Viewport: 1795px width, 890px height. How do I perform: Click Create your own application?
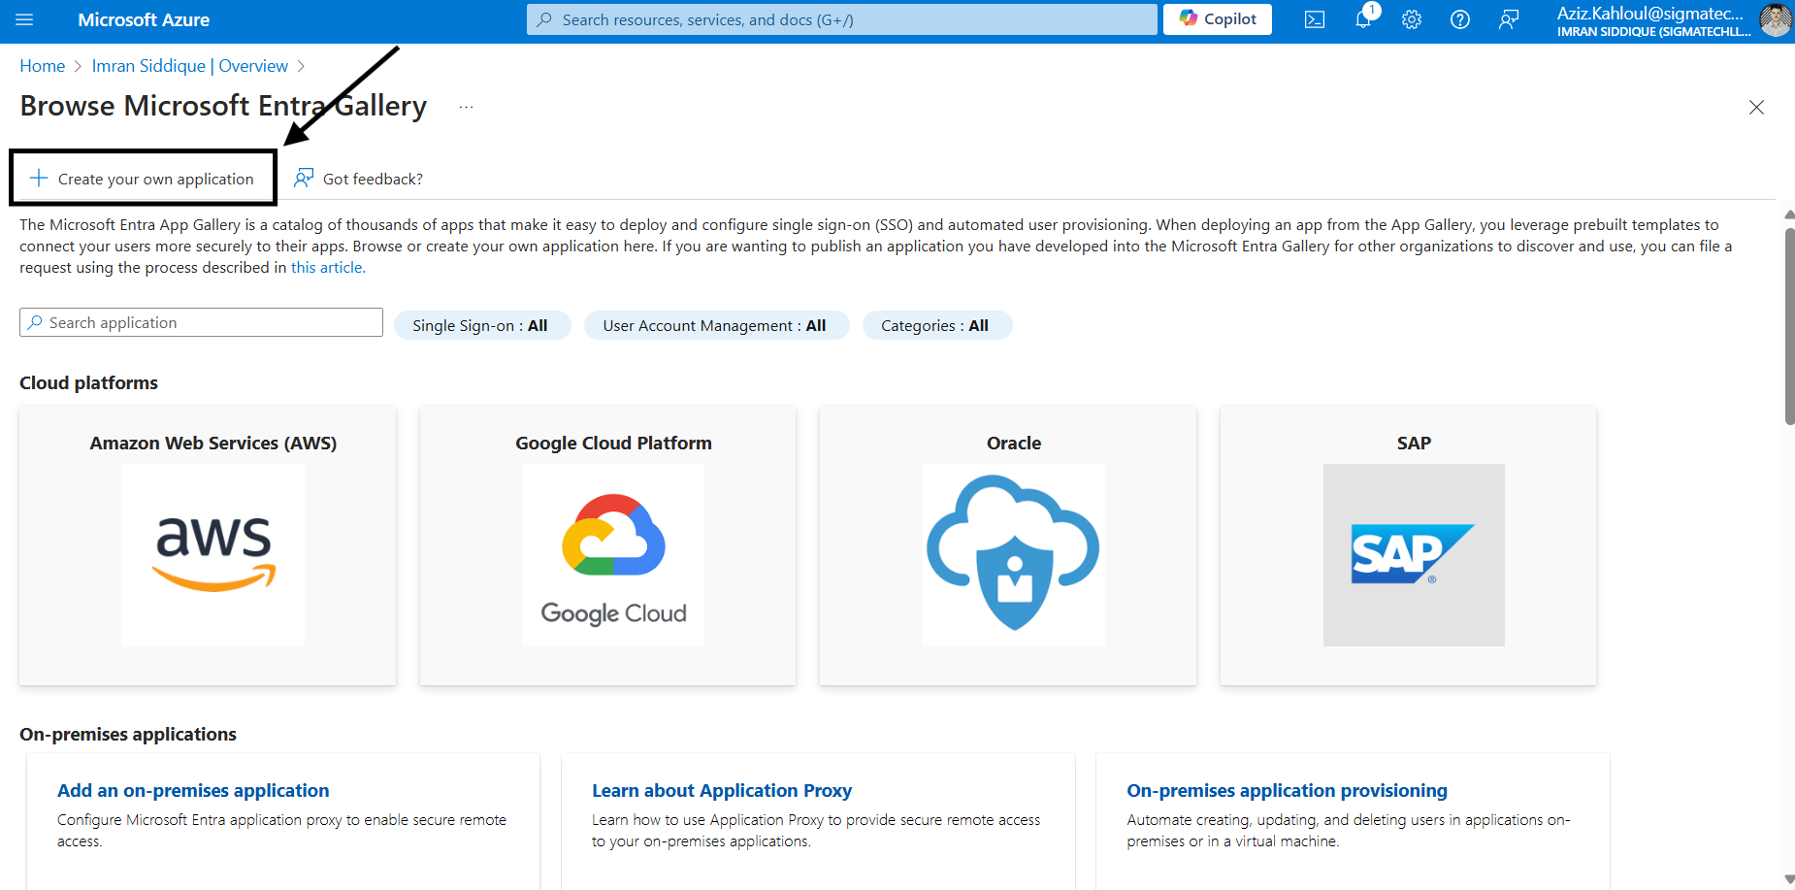pyautogui.click(x=143, y=179)
